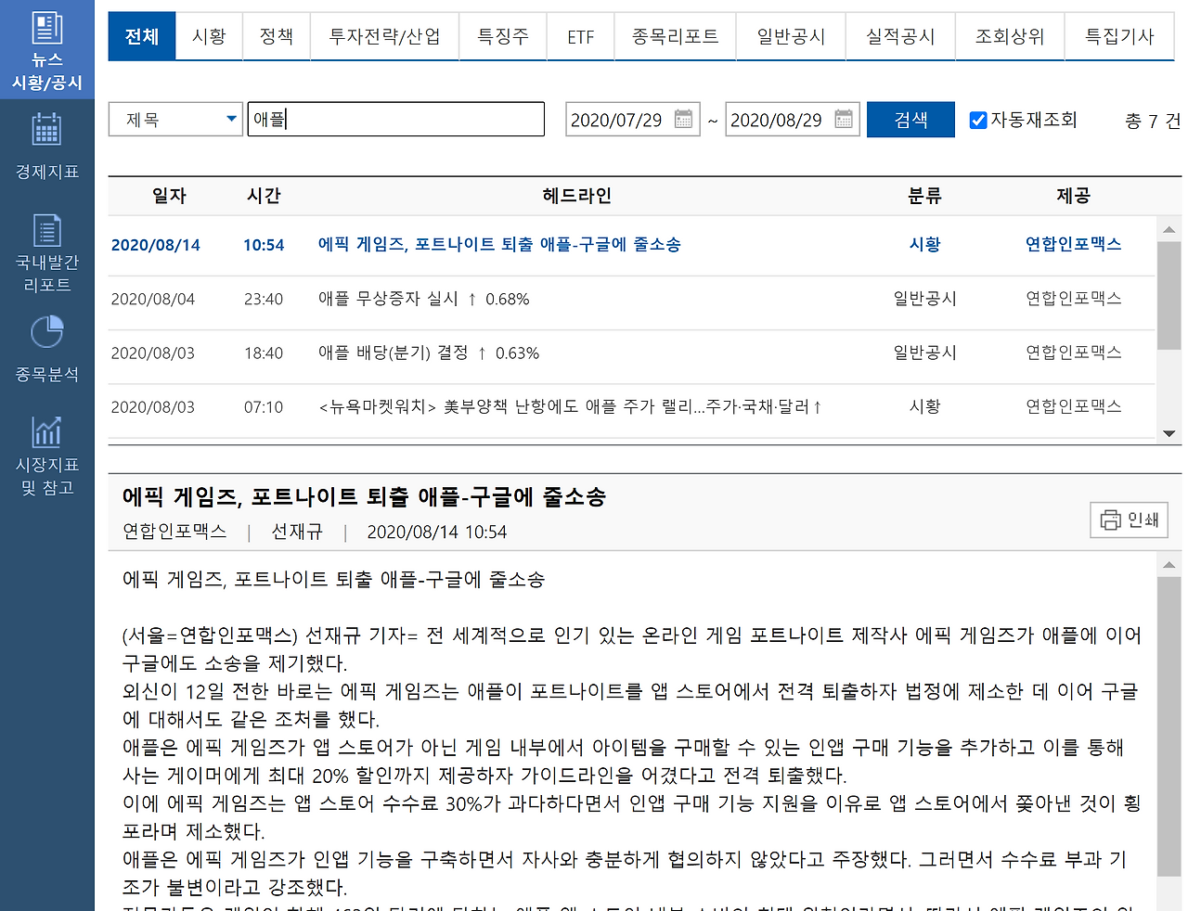1188x911 pixels.
Task: Open the start date calendar picker
Action: tap(684, 119)
